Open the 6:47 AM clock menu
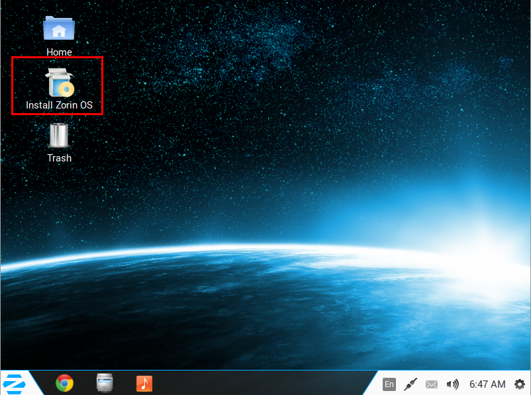 point(487,384)
